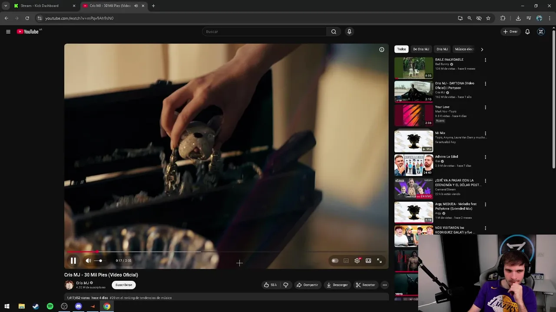The width and height of the screenshot is (556, 312).
Task: Select the Todos filter chip
Action: [x=401, y=49]
